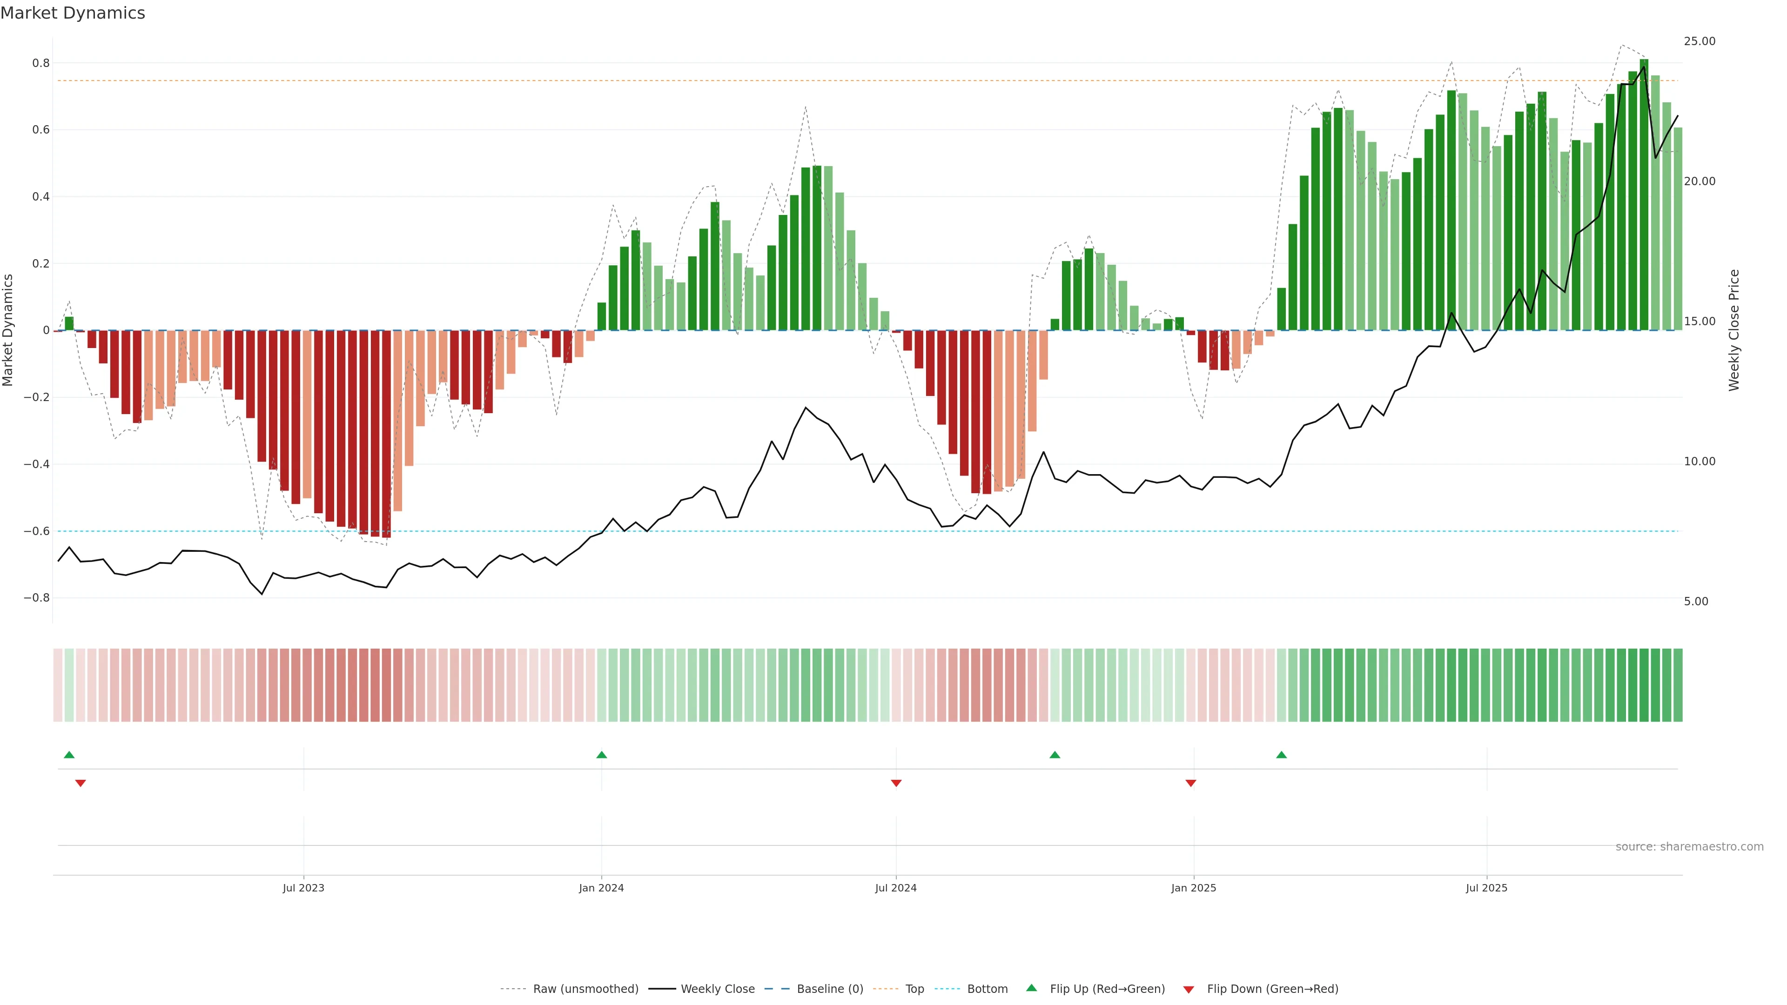Click the Flip Up legend triangle icon
The width and height of the screenshot is (1787, 1005).
(x=1032, y=988)
